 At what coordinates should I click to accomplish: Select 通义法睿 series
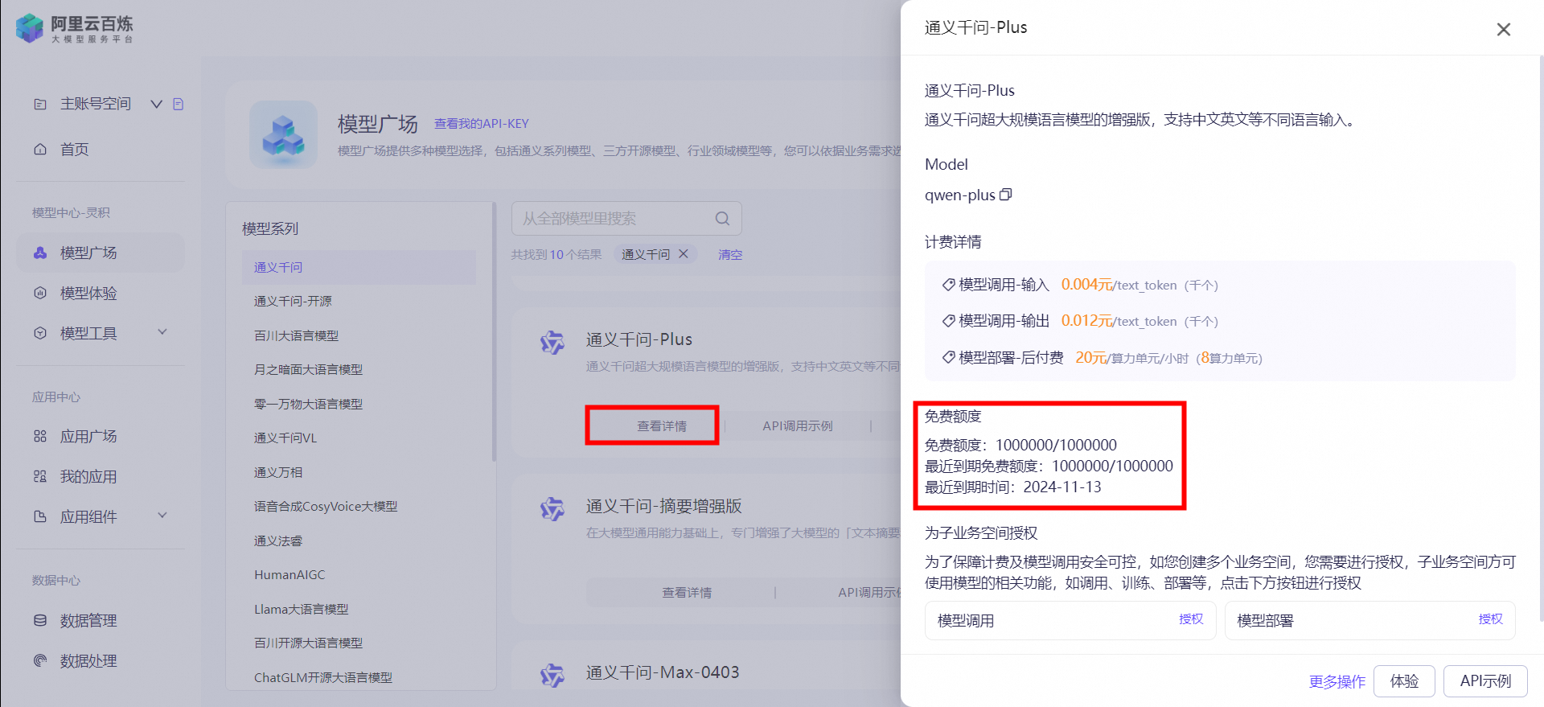(x=278, y=541)
